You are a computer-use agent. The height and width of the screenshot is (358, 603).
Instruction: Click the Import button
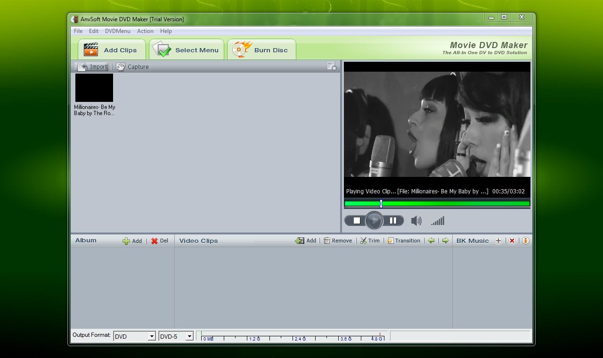tap(92, 67)
